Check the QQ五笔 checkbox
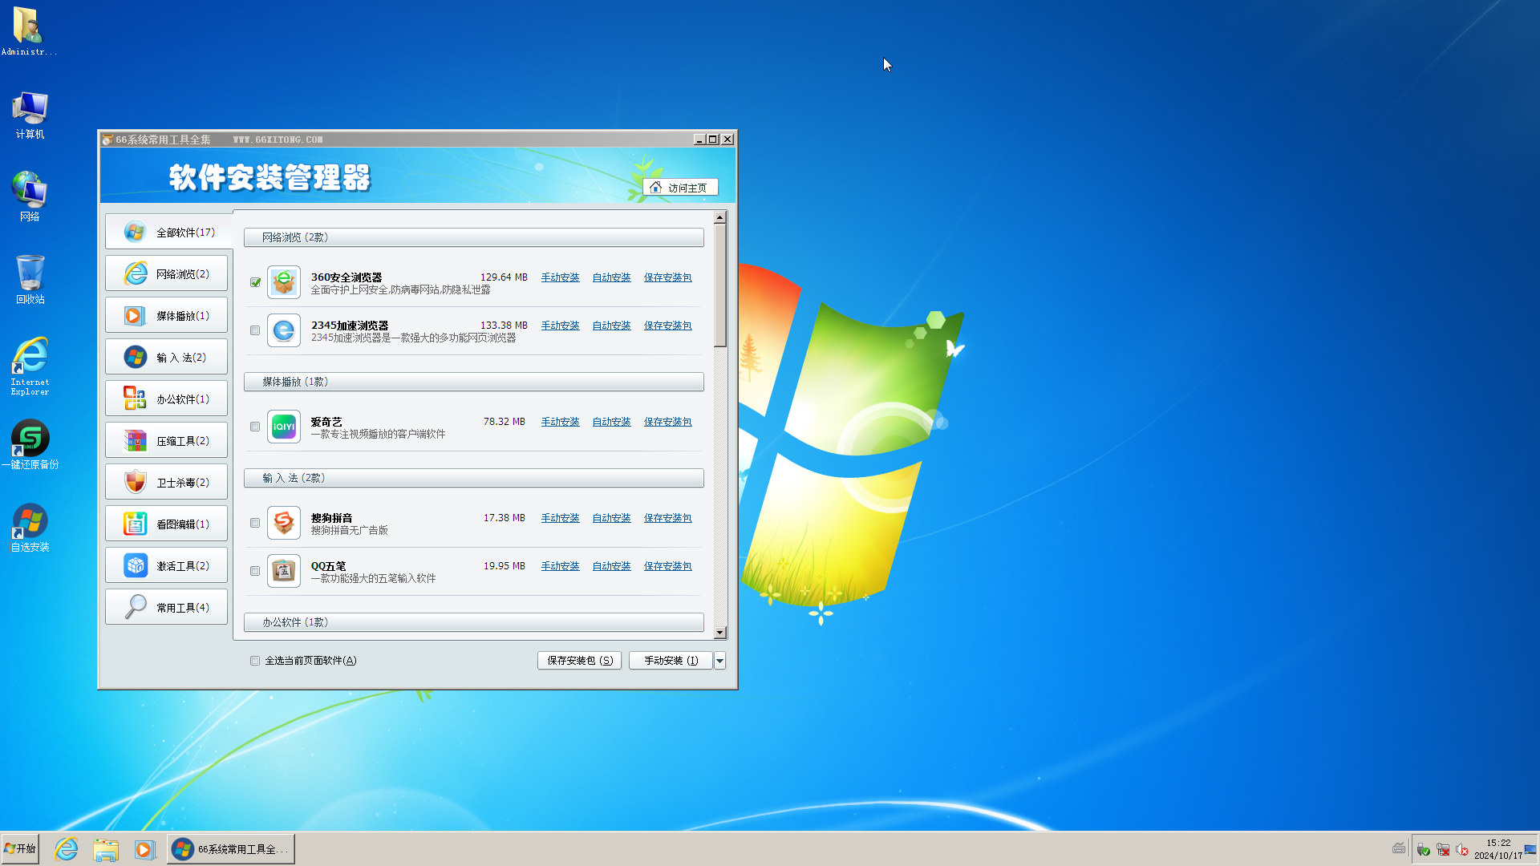The height and width of the screenshot is (866, 1540). point(255,571)
